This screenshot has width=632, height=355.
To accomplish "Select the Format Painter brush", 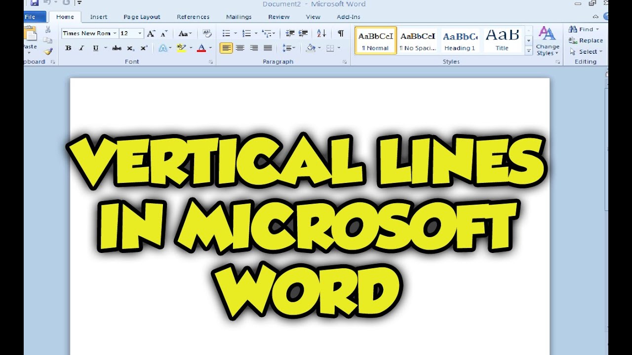I will [48, 51].
